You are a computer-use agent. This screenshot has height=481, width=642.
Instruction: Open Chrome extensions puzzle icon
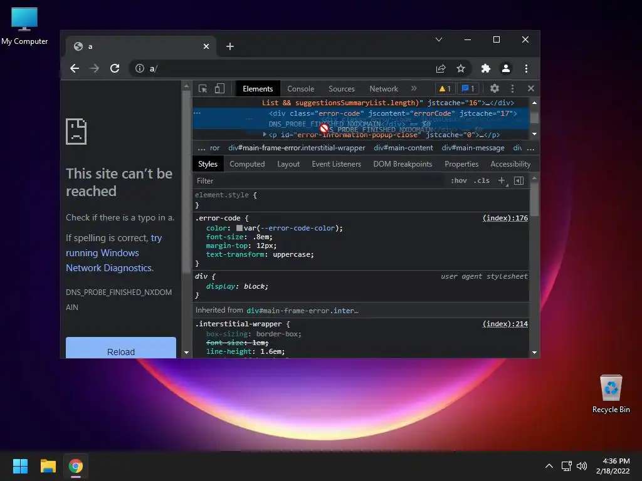click(486, 68)
